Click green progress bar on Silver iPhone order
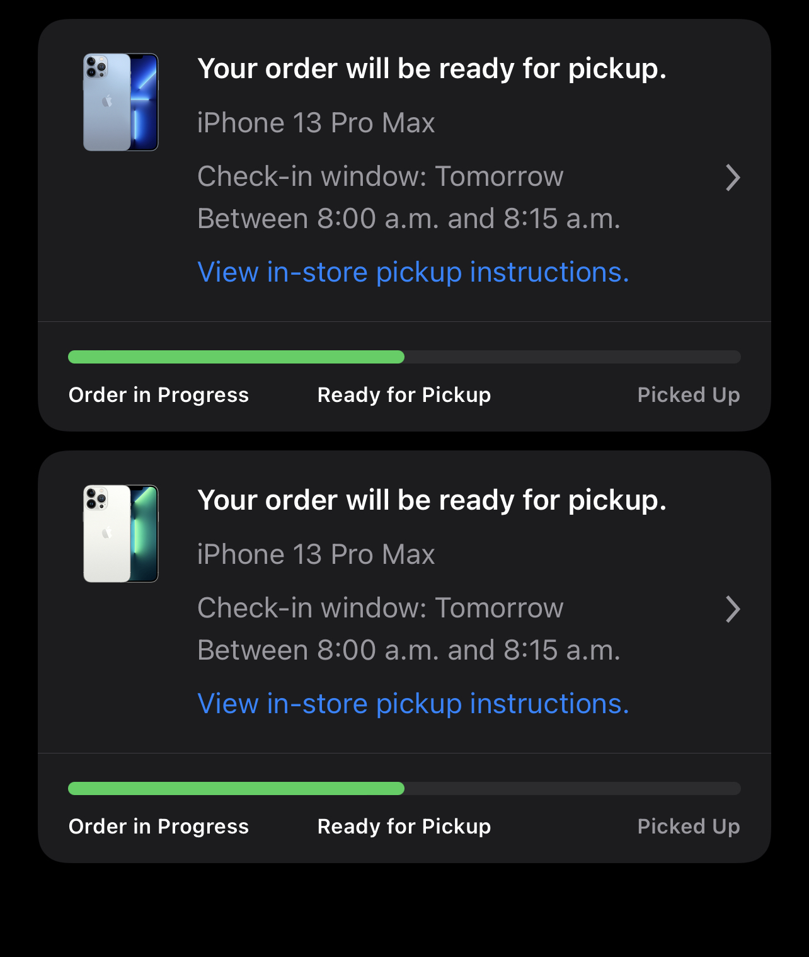809x957 pixels. coord(236,789)
